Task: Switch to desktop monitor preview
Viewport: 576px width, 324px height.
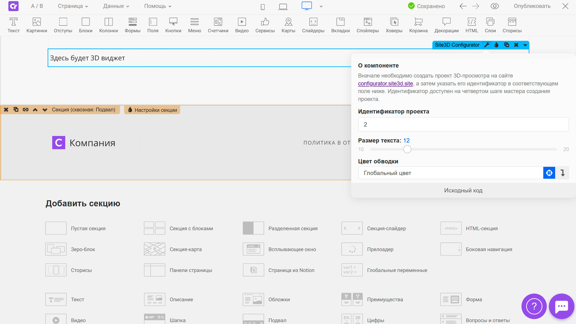Action: 307,6
